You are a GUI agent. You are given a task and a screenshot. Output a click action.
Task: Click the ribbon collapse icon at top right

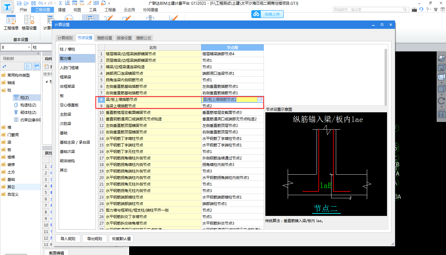point(443,10)
